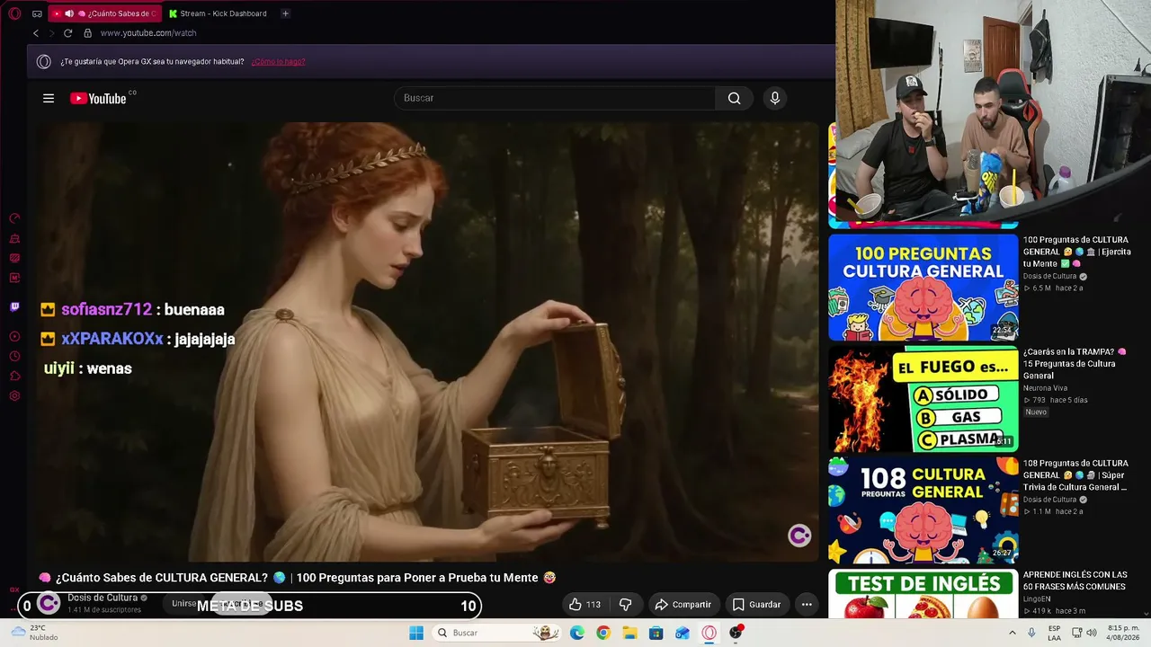This screenshot has width=1151, height=647.
Task: Open the more actions three-dot menu
Action: pyautogui.click(x=807, y=605)
